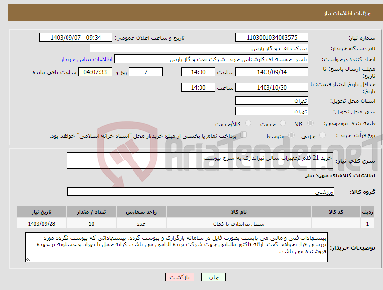The height and width of the screenshot is (290, 383).
Task: Click the delivery province field تهران
Action: coord(272,100)
